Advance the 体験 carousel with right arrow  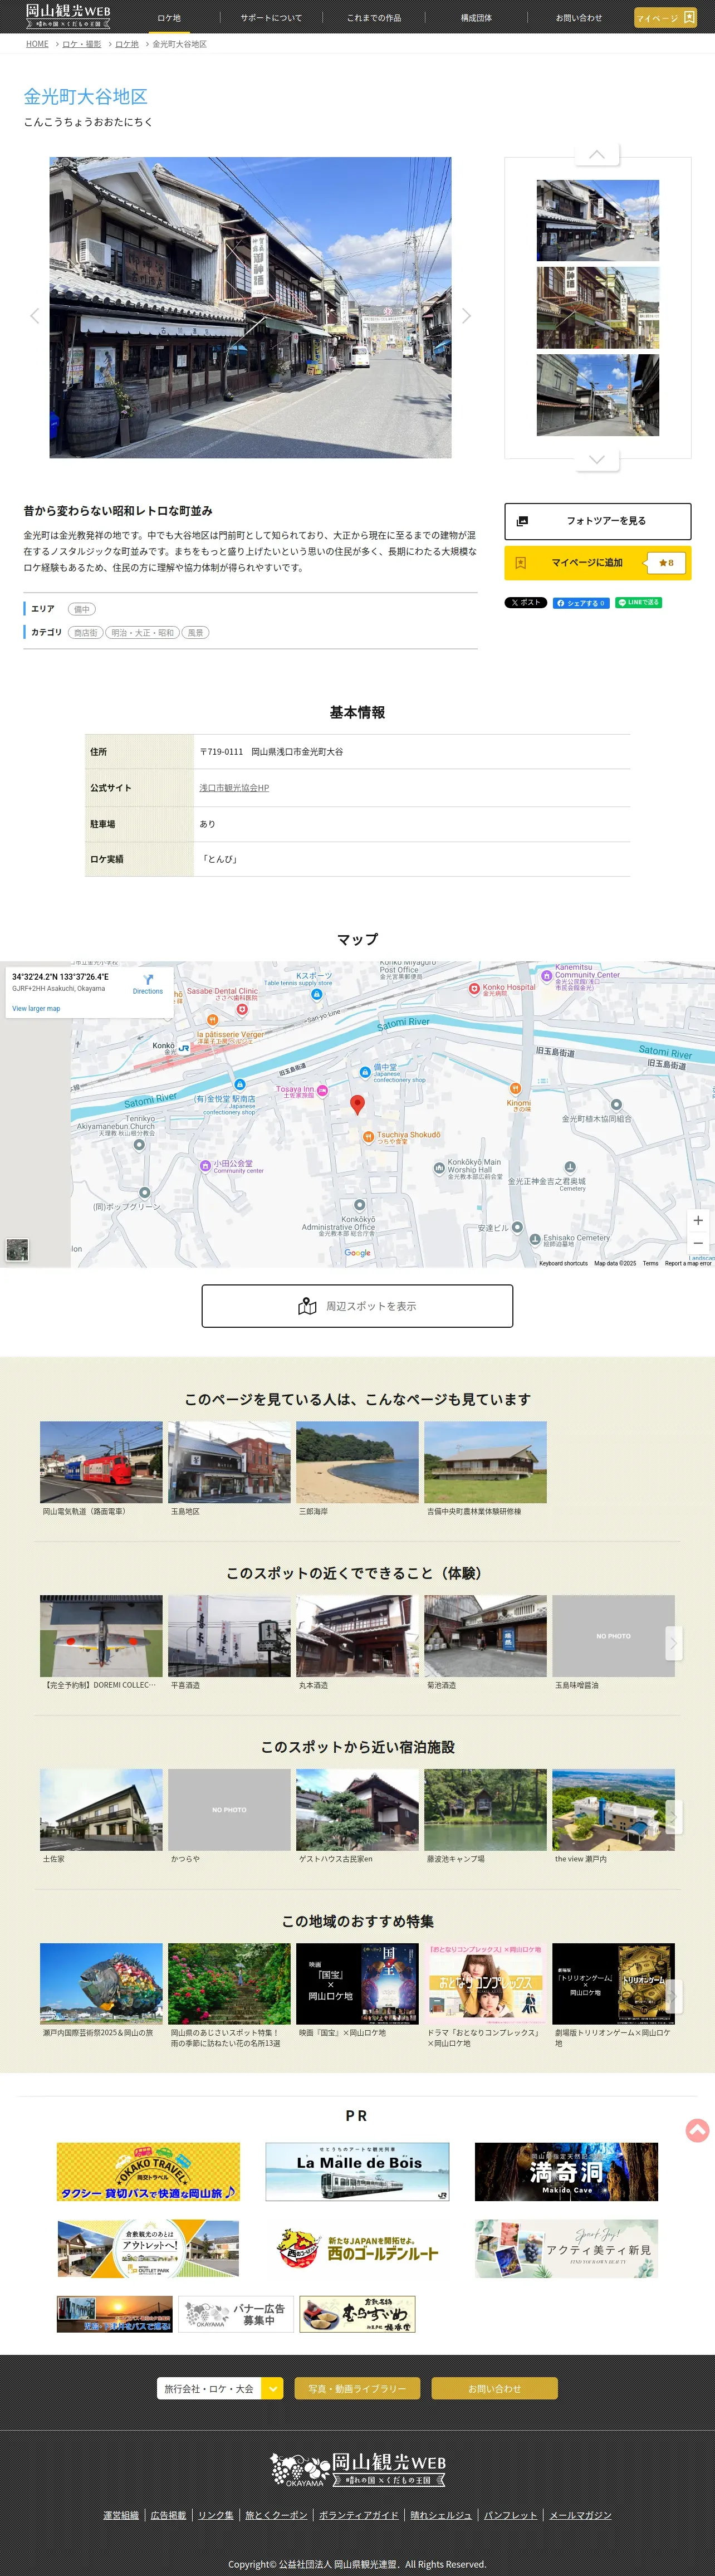pos(673,1642)
